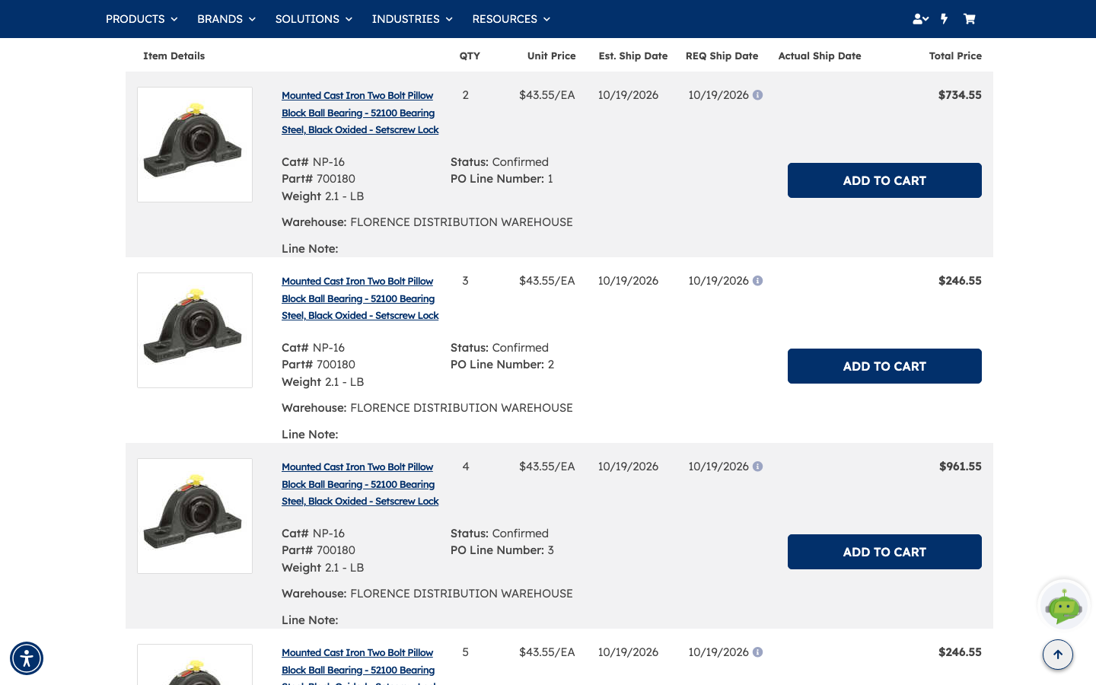Click the QTY column header
This screenshot has height=685, width=1096.
point(470,56)
